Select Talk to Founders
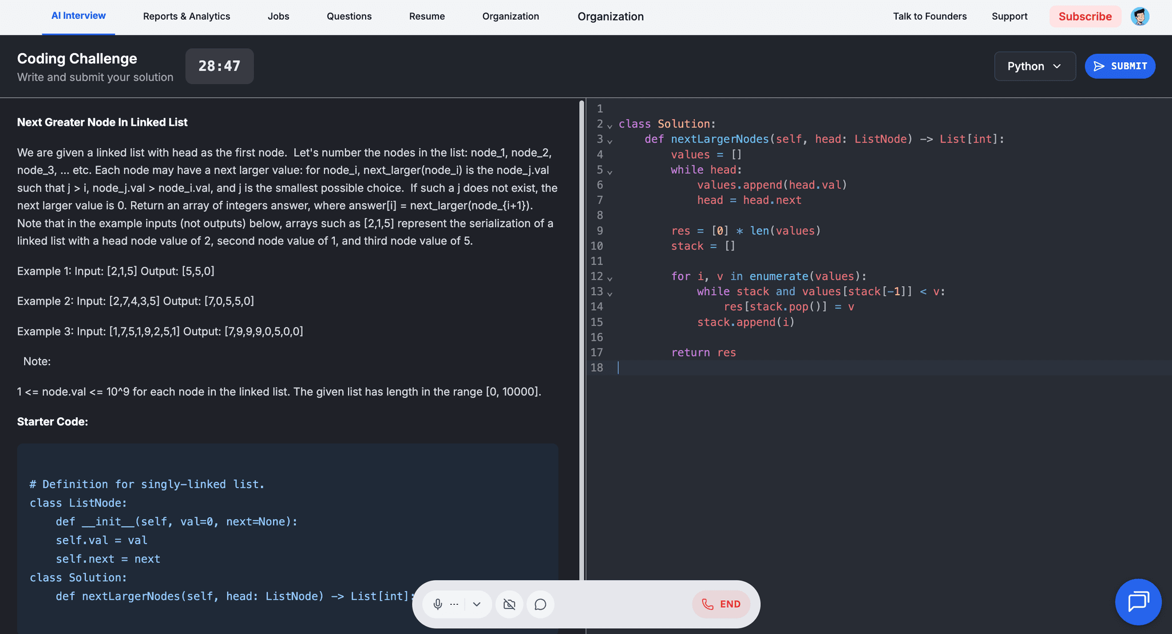The width and height of the screenshot is (1172, 634). click(930, 16)
